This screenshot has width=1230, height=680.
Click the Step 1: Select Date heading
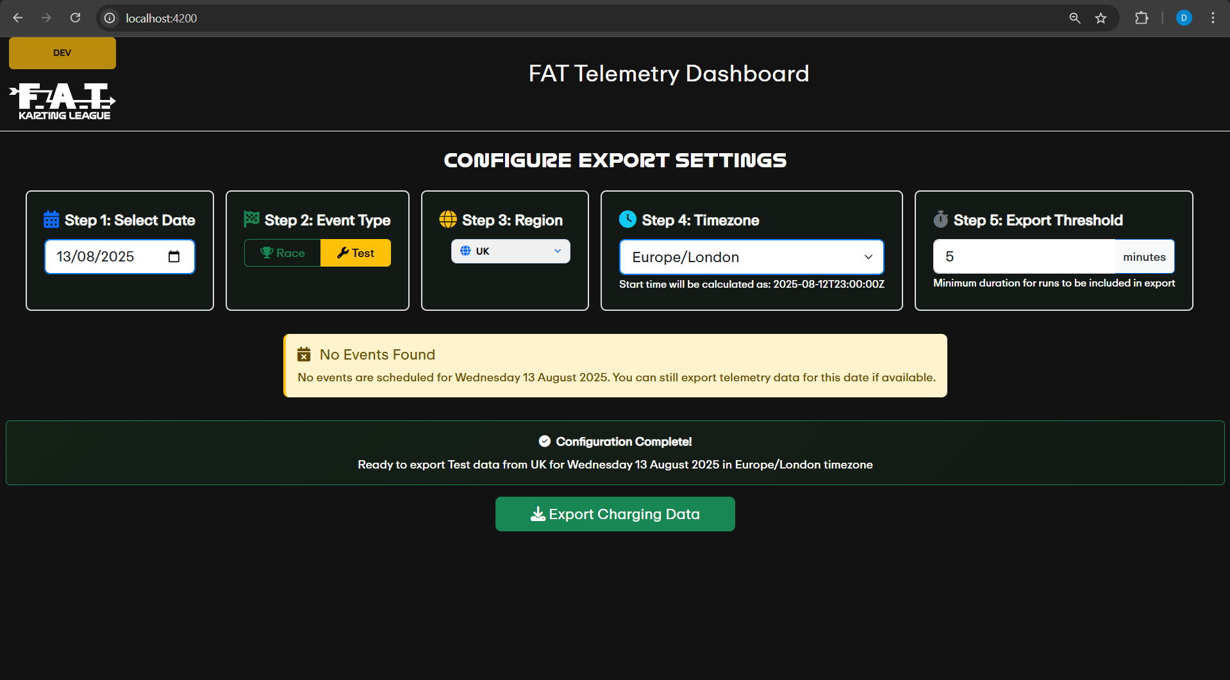[x=130, y=220]
